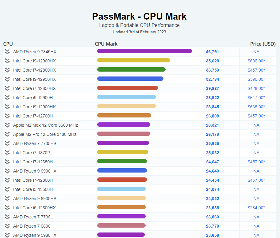Expand the Intel Core i7-12850HX row chevron

[7, 88]
